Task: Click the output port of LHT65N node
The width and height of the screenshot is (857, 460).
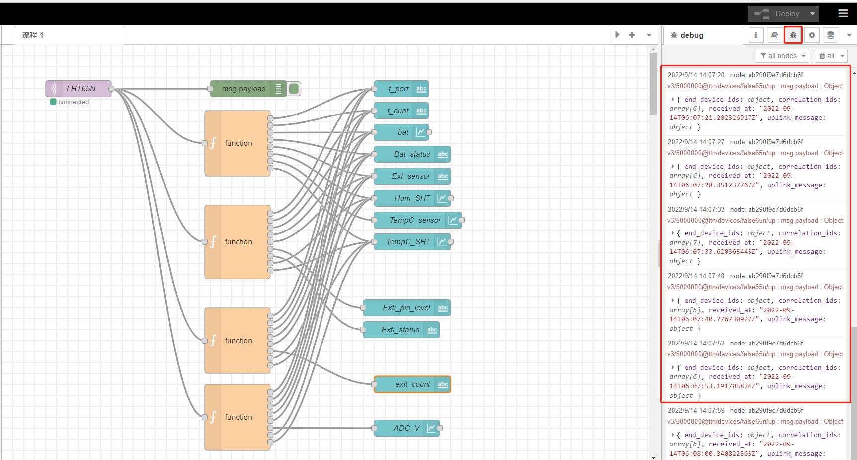Action: click(111, 89)
